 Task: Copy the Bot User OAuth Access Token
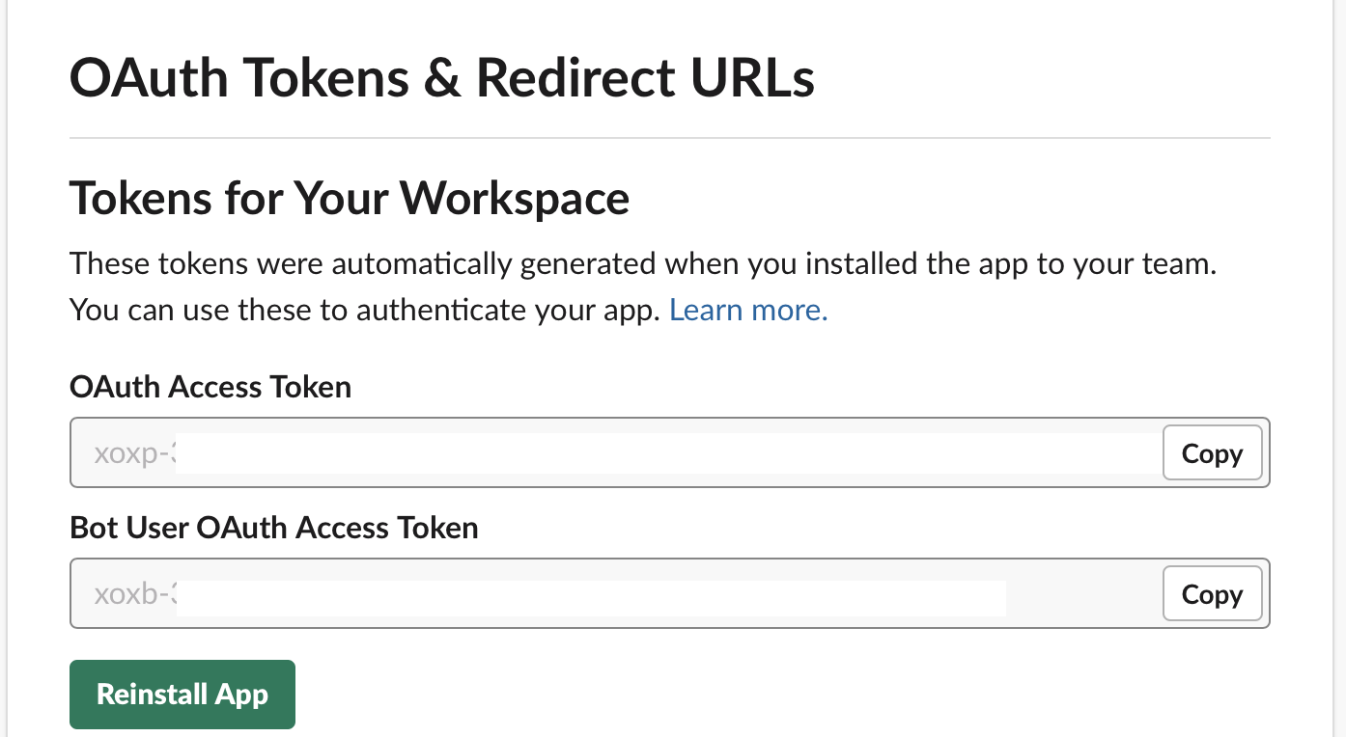[1212, 593]
